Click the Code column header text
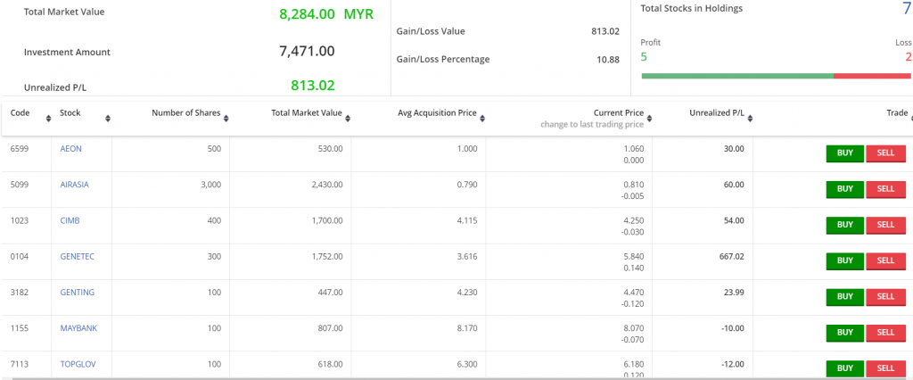 20,113
